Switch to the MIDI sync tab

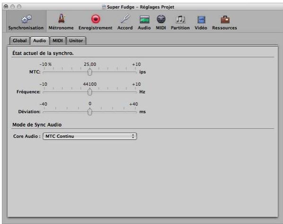58,41
